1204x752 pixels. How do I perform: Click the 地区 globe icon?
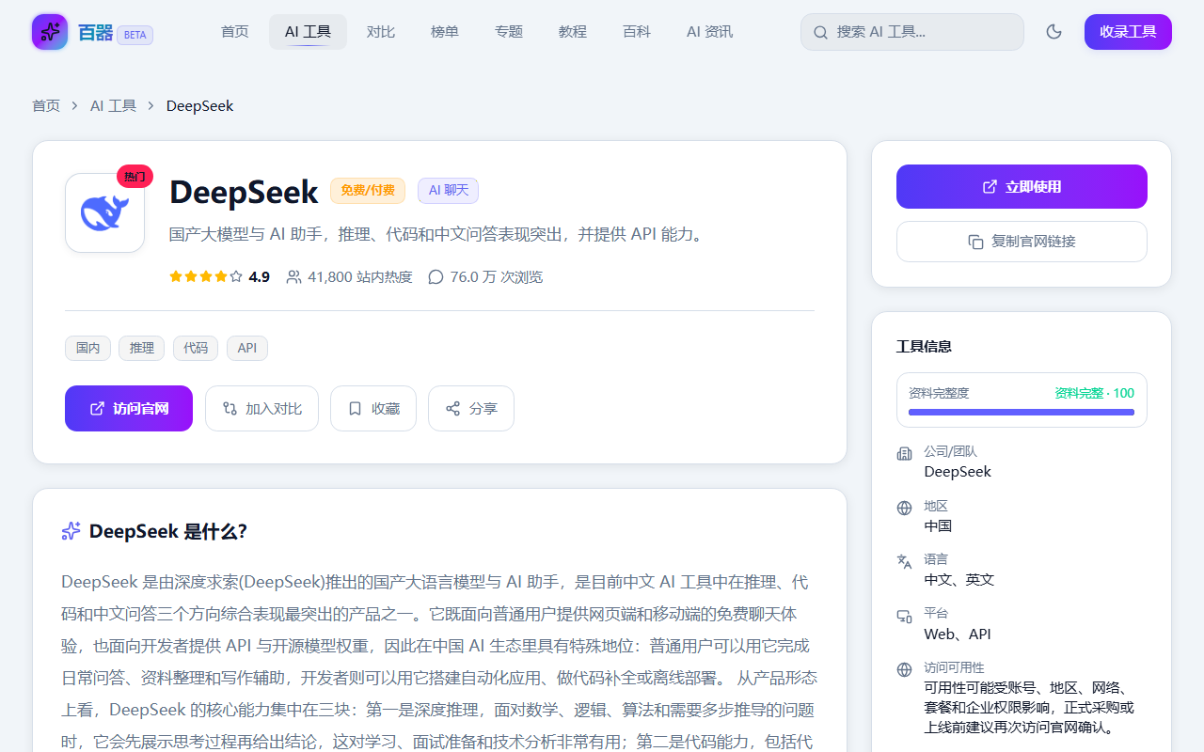905,508
